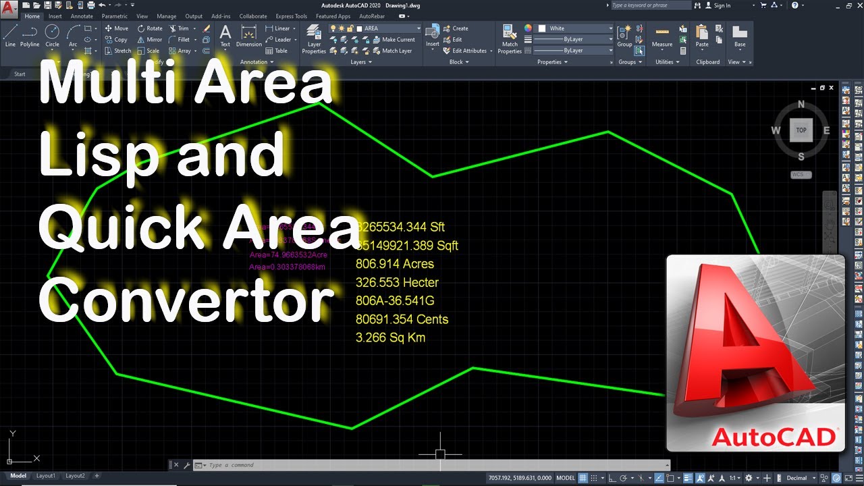Click the Save icon in quick access toolbar
864x486 pixels.
pos(49,5)
